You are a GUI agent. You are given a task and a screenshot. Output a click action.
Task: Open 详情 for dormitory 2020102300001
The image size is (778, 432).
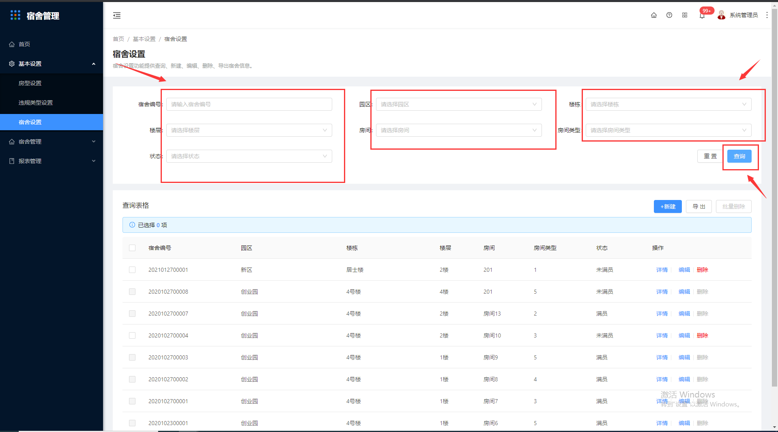[662, 423]
